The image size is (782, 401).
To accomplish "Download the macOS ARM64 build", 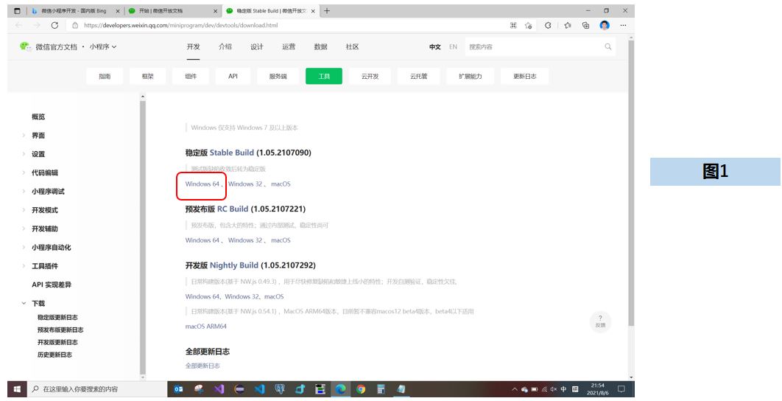I will coord(206,327).
